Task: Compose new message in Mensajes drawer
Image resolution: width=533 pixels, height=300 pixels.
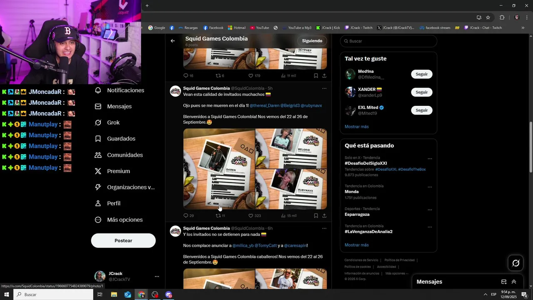Action: 504,282
